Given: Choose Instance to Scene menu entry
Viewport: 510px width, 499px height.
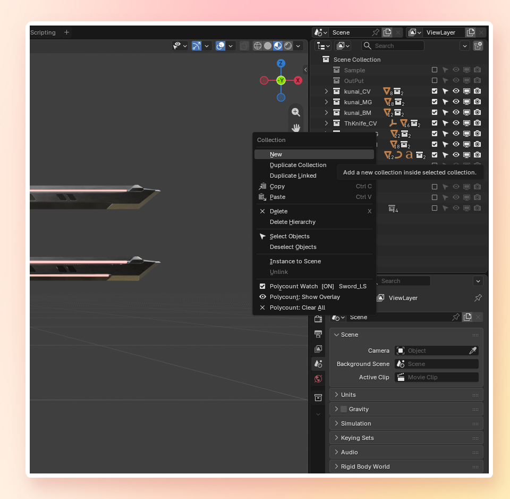Looking at the screenshot, I should 314,261.
